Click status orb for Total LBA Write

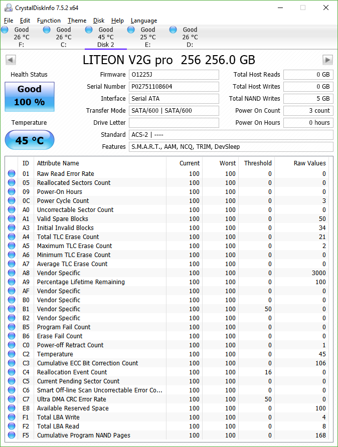tap(12, 417)
